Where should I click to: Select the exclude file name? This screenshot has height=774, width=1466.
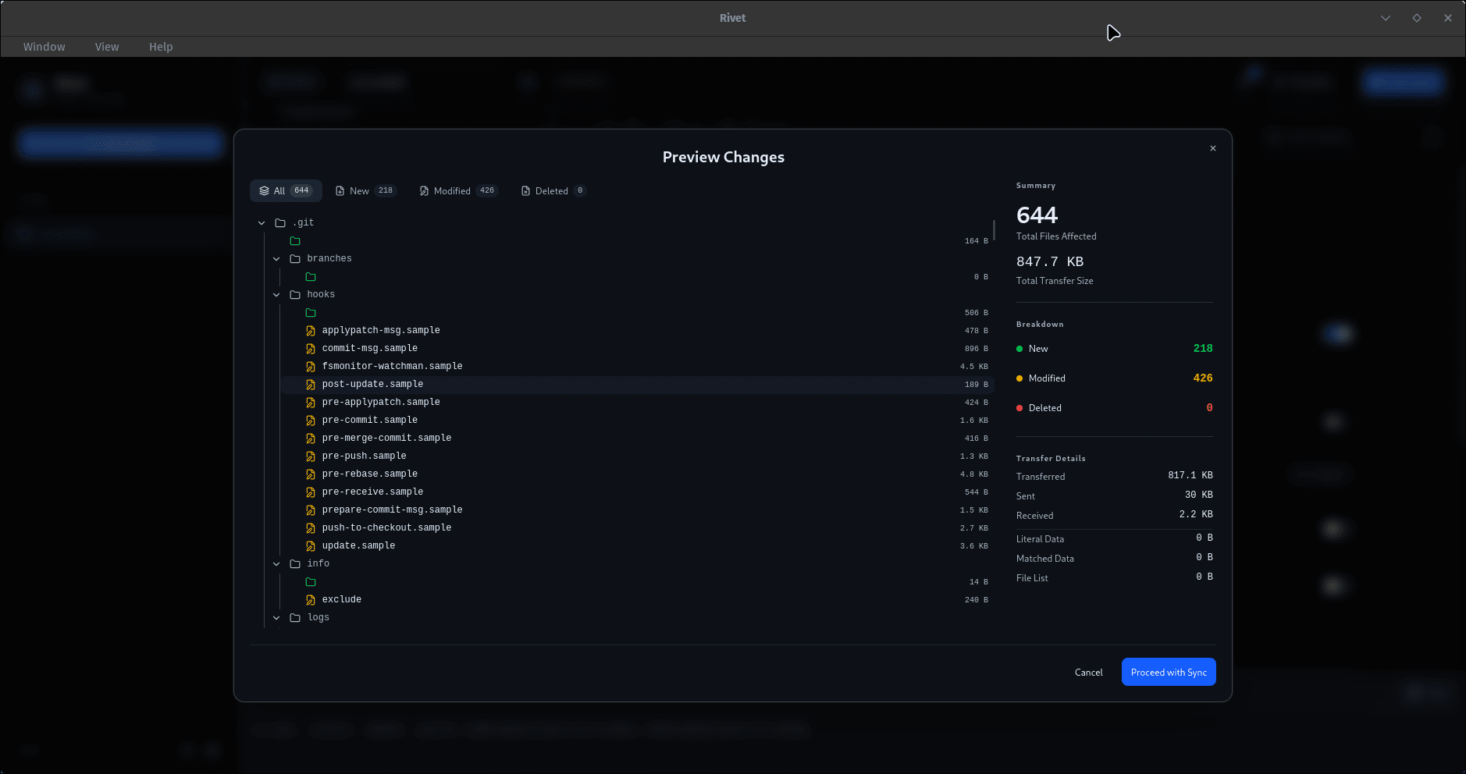coord(342,600)
